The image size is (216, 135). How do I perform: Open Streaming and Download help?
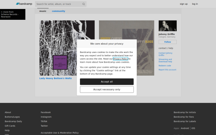point(165,60)
